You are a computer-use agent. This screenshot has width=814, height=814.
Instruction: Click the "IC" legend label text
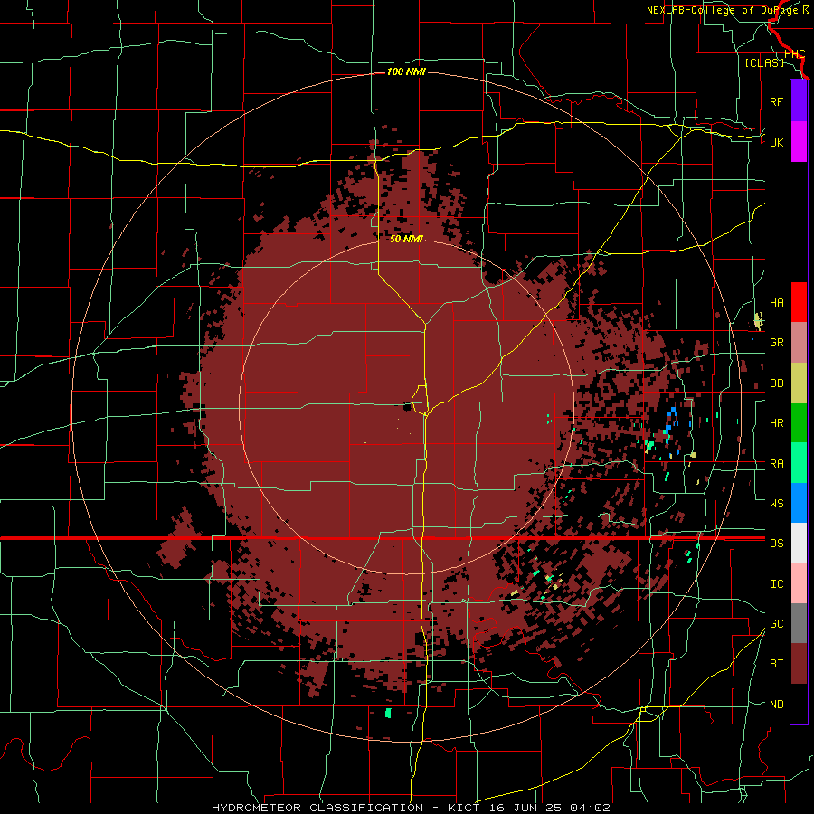tap(776, 583)
